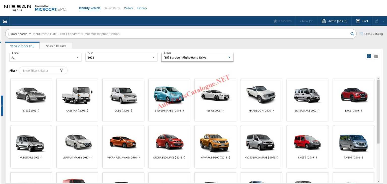Click the car icon in the blue bar
Image resolution: width=387 pixels, height=184 pixels.
(x=5, y=21)
